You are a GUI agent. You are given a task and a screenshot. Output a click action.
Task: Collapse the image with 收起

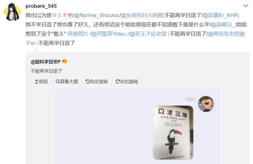(41, 81)
